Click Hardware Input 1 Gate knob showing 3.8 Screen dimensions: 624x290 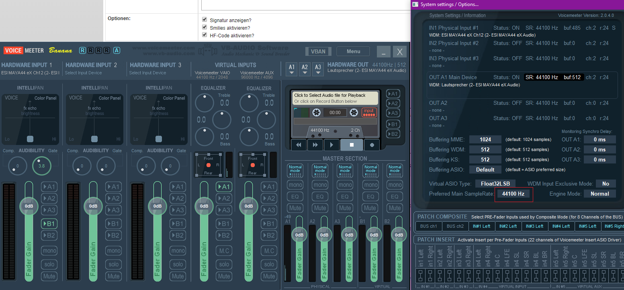pos(41,165)
